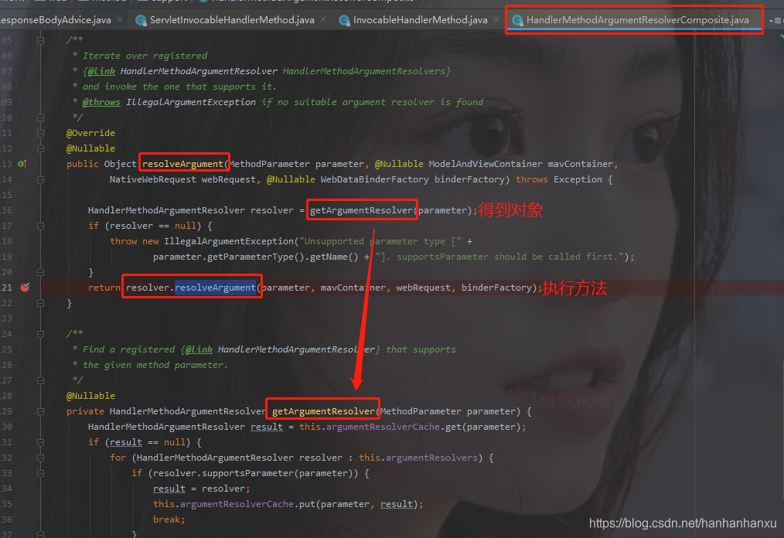Close HandlerMethodArgumentResolverComposite.java tab

756,19
